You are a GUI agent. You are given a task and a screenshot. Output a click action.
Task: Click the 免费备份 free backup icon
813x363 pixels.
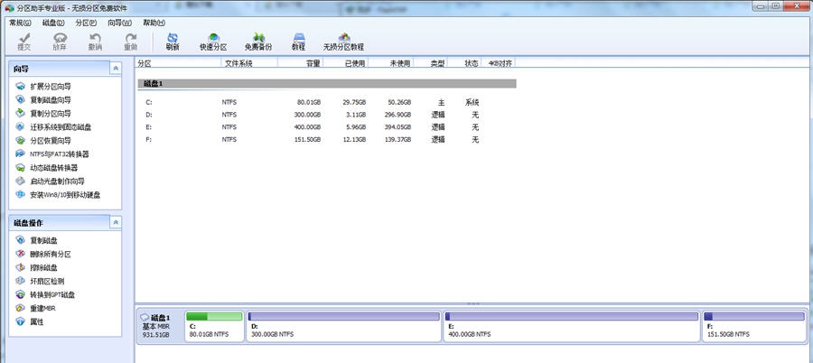click(x=257, y=41)
